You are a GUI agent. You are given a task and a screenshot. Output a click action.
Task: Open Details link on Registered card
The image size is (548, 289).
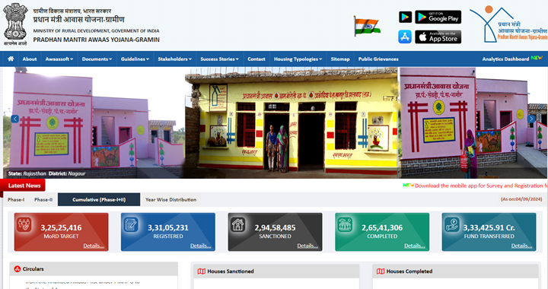[200, 246]
